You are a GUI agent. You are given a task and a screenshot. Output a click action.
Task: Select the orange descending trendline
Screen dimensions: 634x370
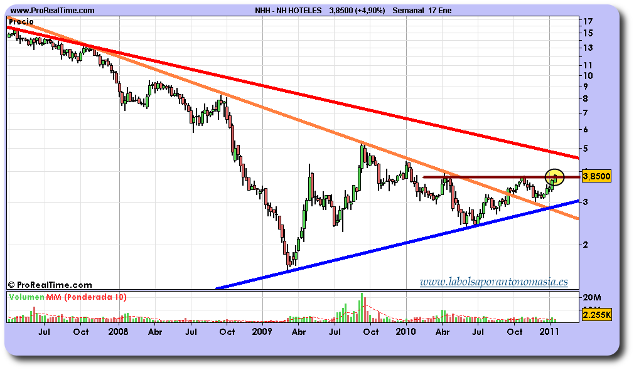[x=293, y=121]
